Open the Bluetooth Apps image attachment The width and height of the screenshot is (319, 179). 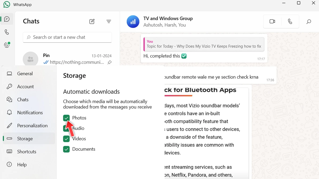coord(207,133)
